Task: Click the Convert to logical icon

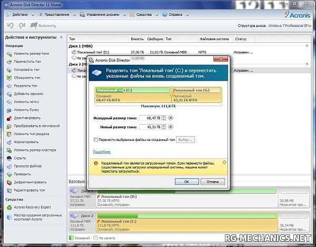Action: tap(9, 126)
